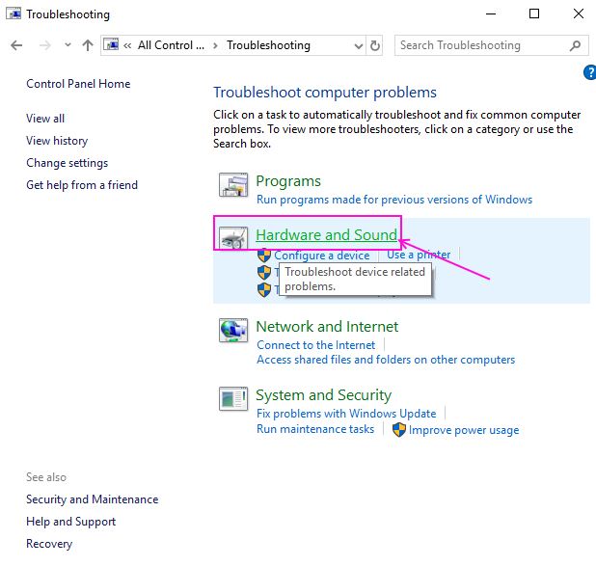Select View all in sidebar
Screen dimensions: 596x566
(x=45, y=119)
